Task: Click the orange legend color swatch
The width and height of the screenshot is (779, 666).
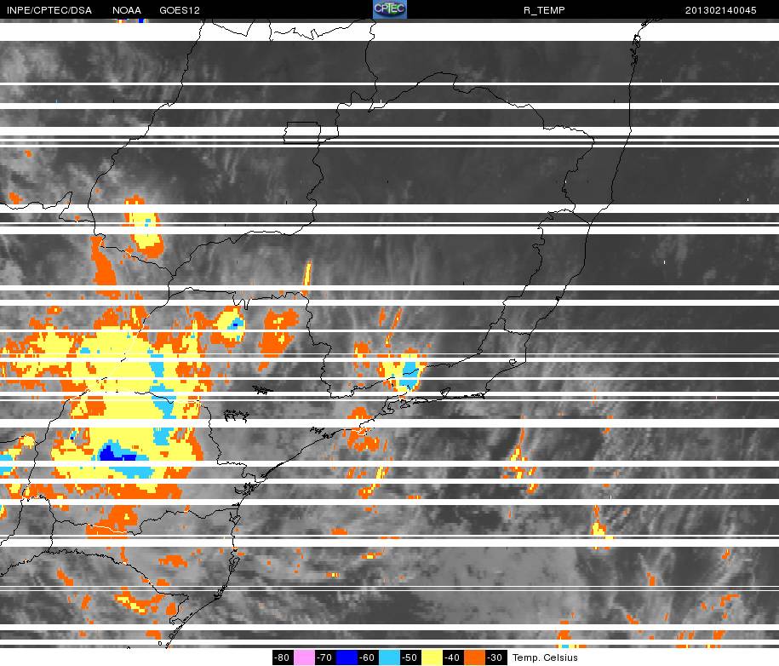Action: (474, 657)
